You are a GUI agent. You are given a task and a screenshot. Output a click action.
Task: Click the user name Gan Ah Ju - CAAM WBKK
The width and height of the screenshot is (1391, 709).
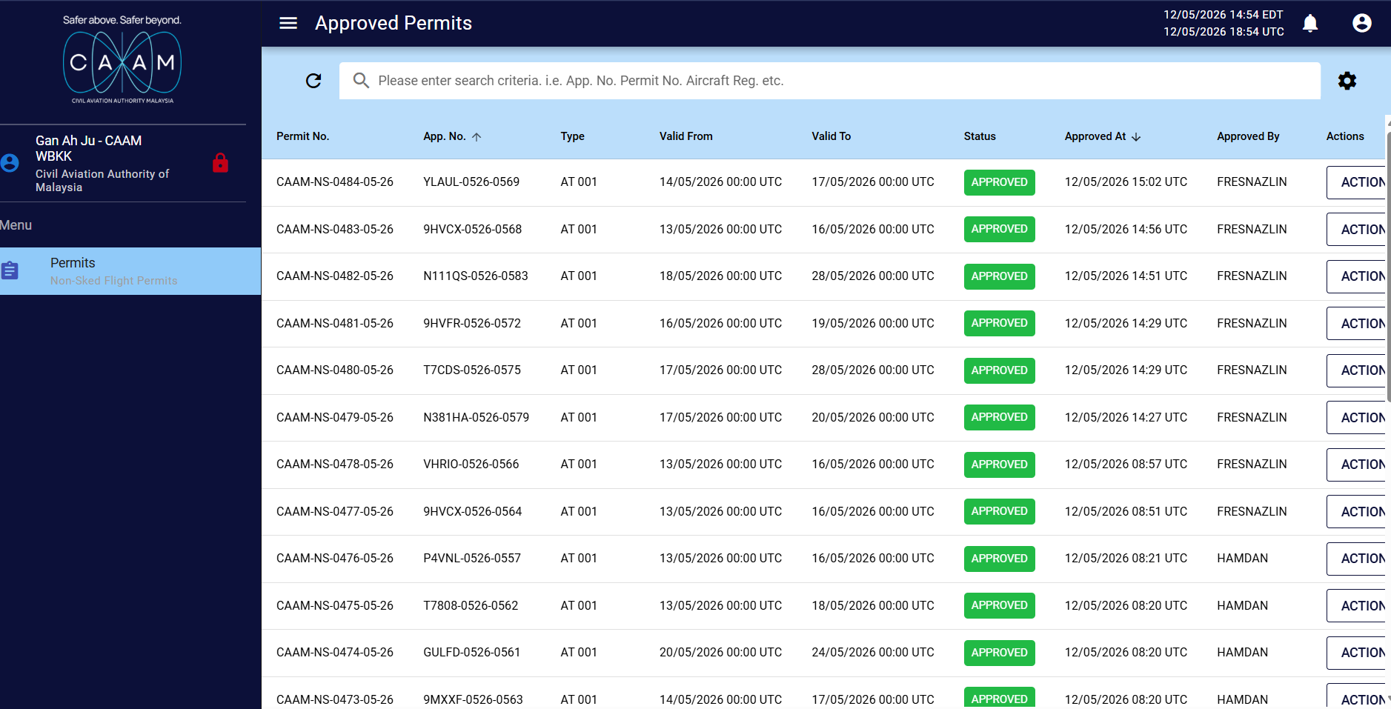[x=89, y=148]
